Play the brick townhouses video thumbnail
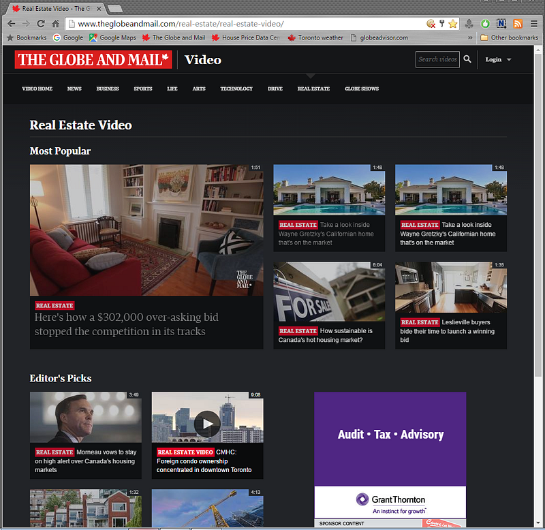This screenshot has width=545, height=530. click(86, 508)
